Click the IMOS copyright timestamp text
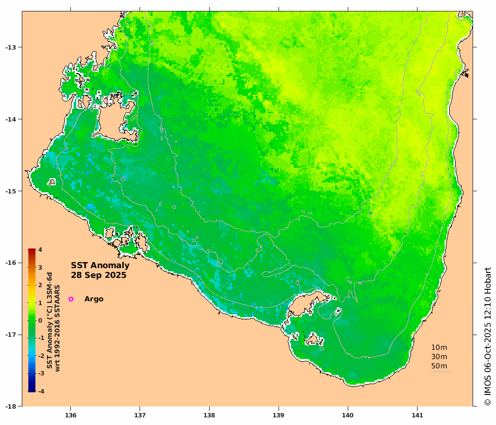496x425 pixels. click(x=487, y=337)
